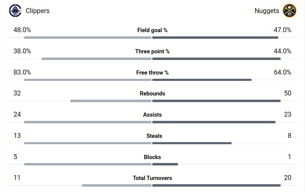The width and height of the screenshot is (305, 193).
Task: Click the Clippers field goal percentage bar
Action: [88, 38]
